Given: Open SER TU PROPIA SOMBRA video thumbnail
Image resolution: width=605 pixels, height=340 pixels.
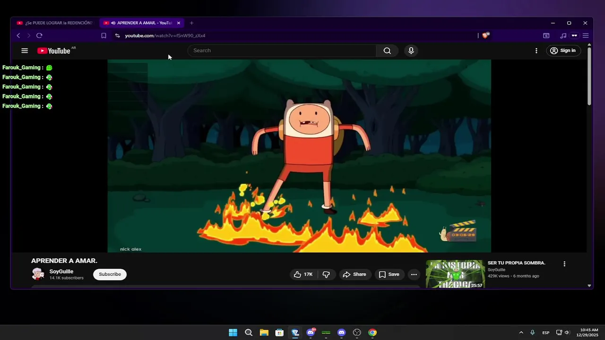Looking at the screenshot, I should coord(455,274).
